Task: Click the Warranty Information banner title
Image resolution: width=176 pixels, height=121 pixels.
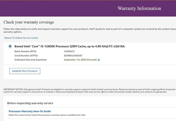Action: pos(139,8)
